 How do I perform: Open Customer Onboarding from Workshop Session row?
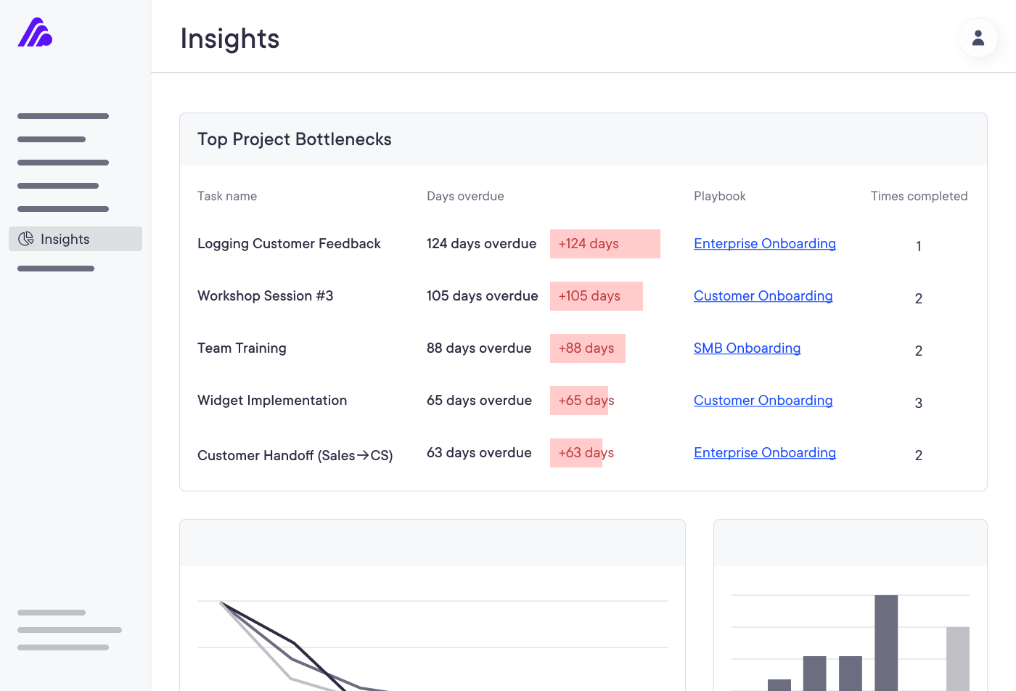click(x=763, y=295)
